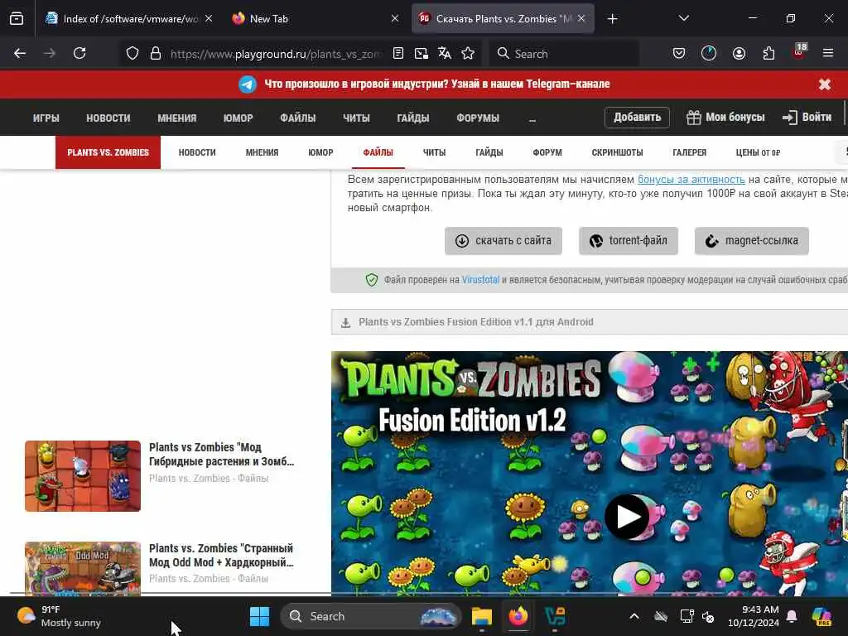Click the browser Search box
848x636 pixels.
564,54
